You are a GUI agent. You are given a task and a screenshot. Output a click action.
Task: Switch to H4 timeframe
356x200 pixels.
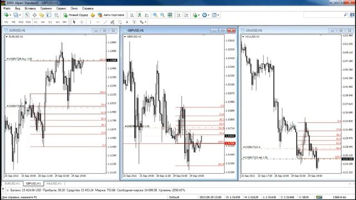pyautogui.click(x=43, y=22)
